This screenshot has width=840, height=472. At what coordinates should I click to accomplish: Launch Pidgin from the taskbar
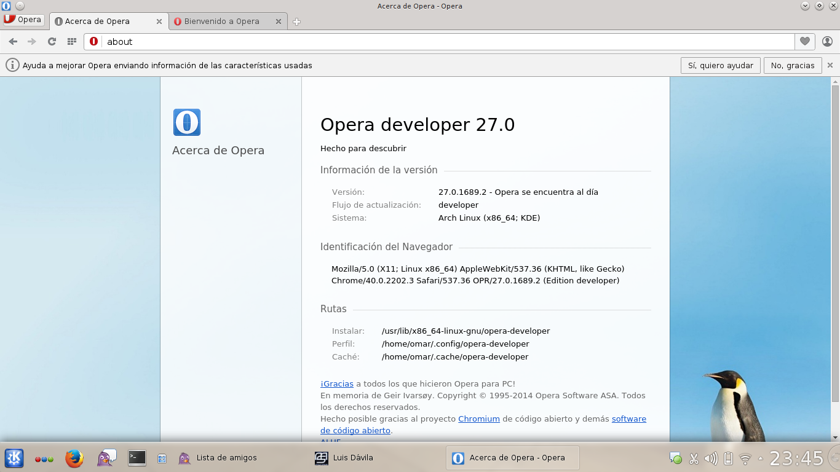click(106, 458)
